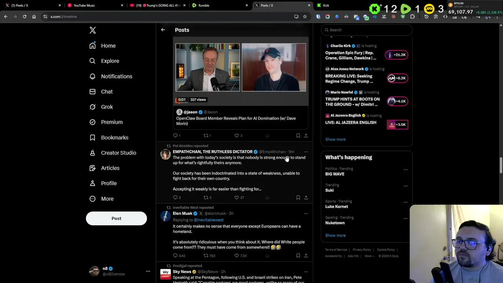Click the Bookmarks sidebar icon
Image resolution: width=503 pixels, height=283 pixels.
(92, 138)
